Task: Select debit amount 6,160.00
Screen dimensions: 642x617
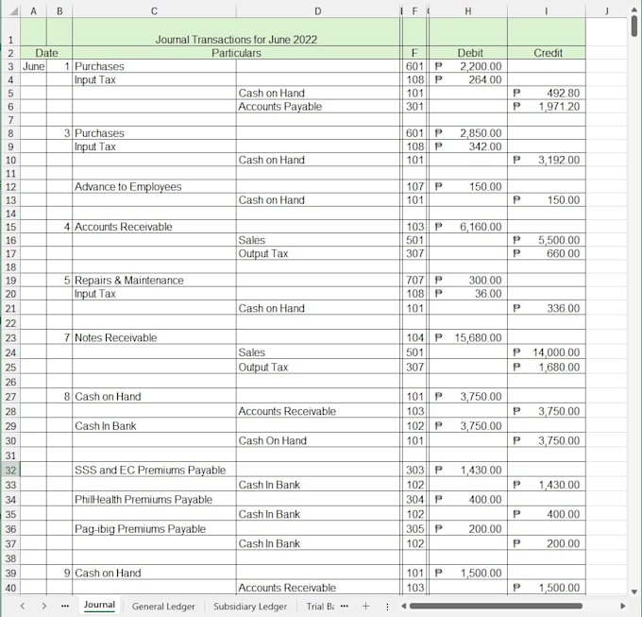Action: [x=468, y=227]
